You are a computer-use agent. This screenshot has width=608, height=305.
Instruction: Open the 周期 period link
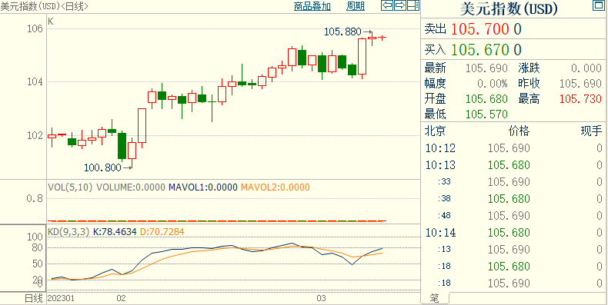click(x=356, y=6)
